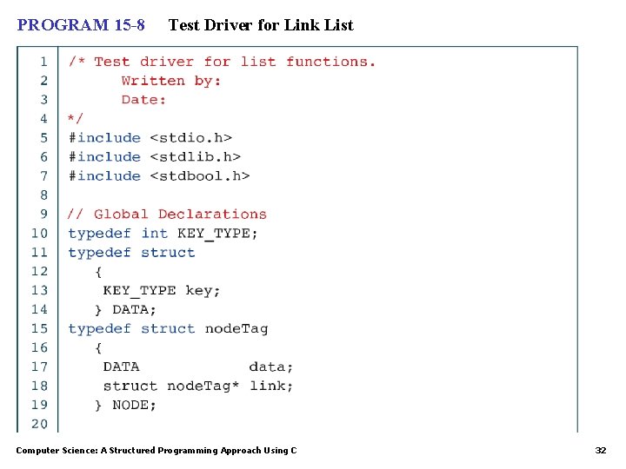Select the title 'Test Driver for Link List'
The image size is (626, 469).
pos(261,25)
